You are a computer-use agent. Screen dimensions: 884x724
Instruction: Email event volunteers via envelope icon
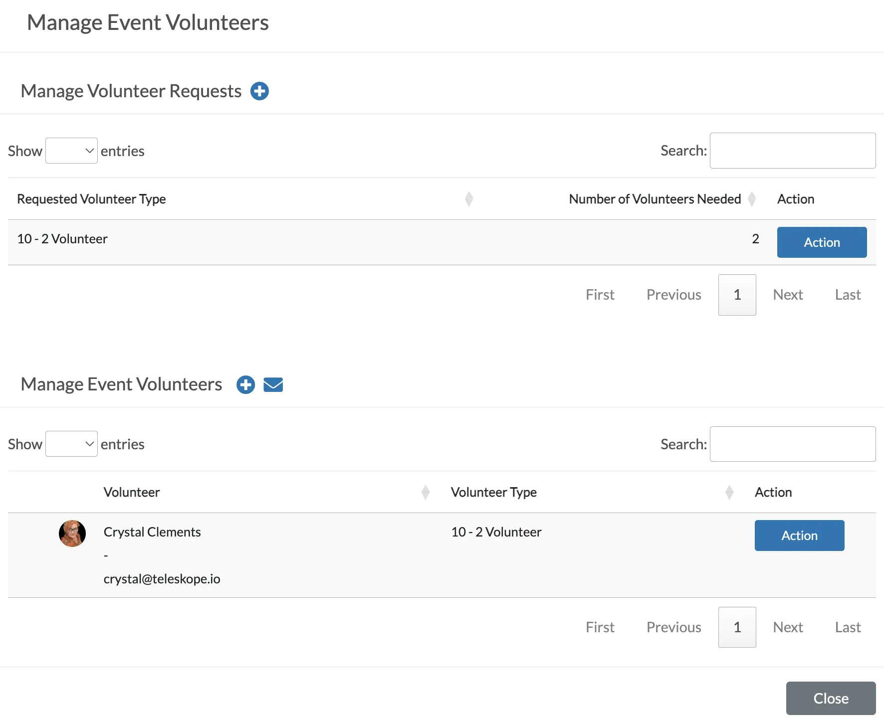click(x=273, y=384)
